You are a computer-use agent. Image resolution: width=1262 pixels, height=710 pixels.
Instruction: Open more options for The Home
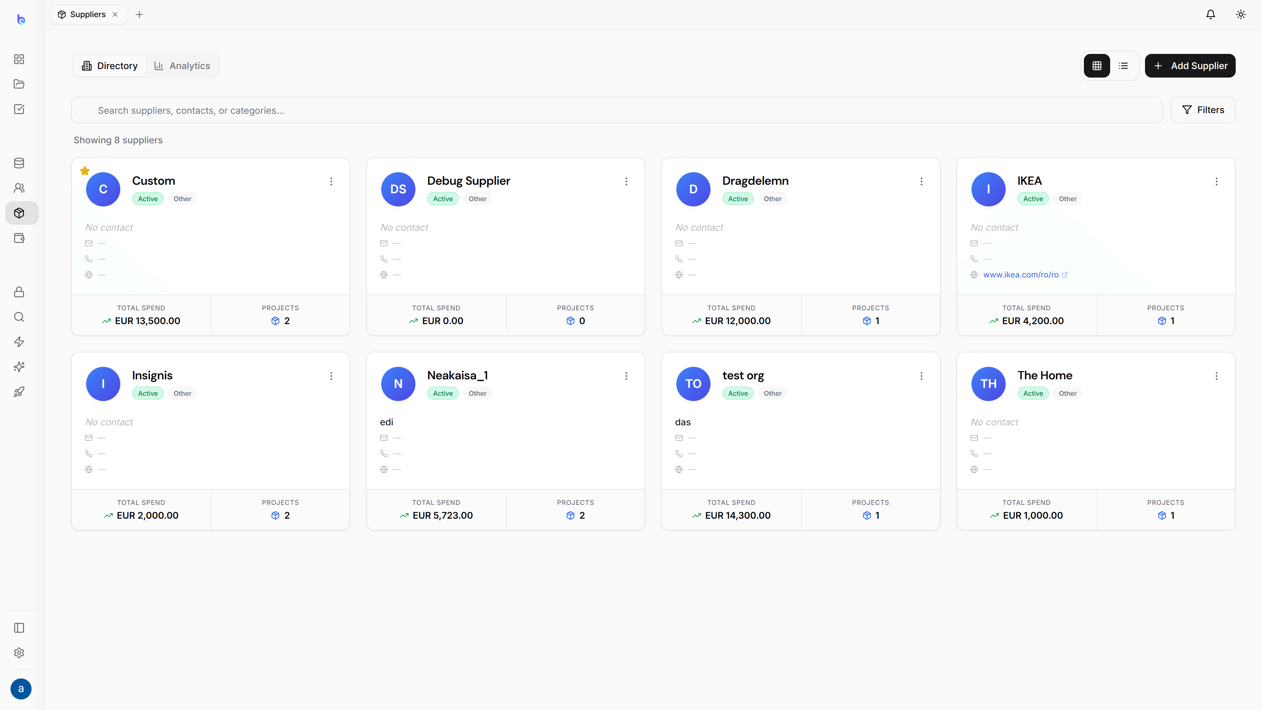1216,376
